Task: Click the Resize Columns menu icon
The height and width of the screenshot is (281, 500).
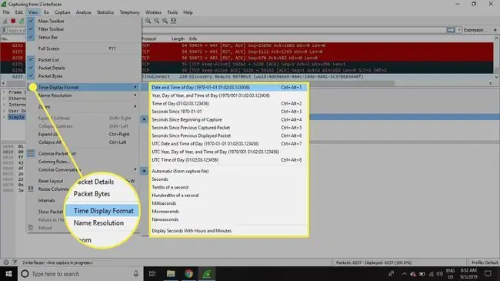Action: pos(31,189)
